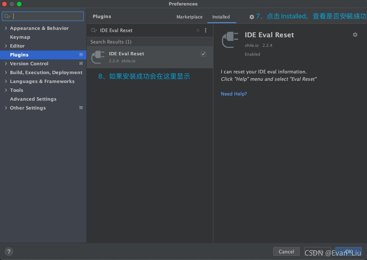Switch to the Marketplace tab

click(x=189, y=17)
